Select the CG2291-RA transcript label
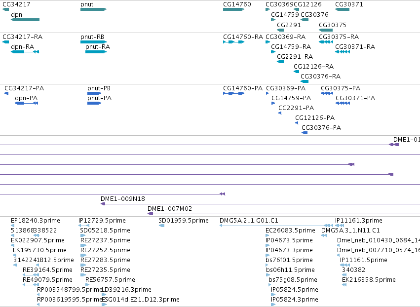The image size is (420, 307). pyautogui.click(x=295, y=57)
